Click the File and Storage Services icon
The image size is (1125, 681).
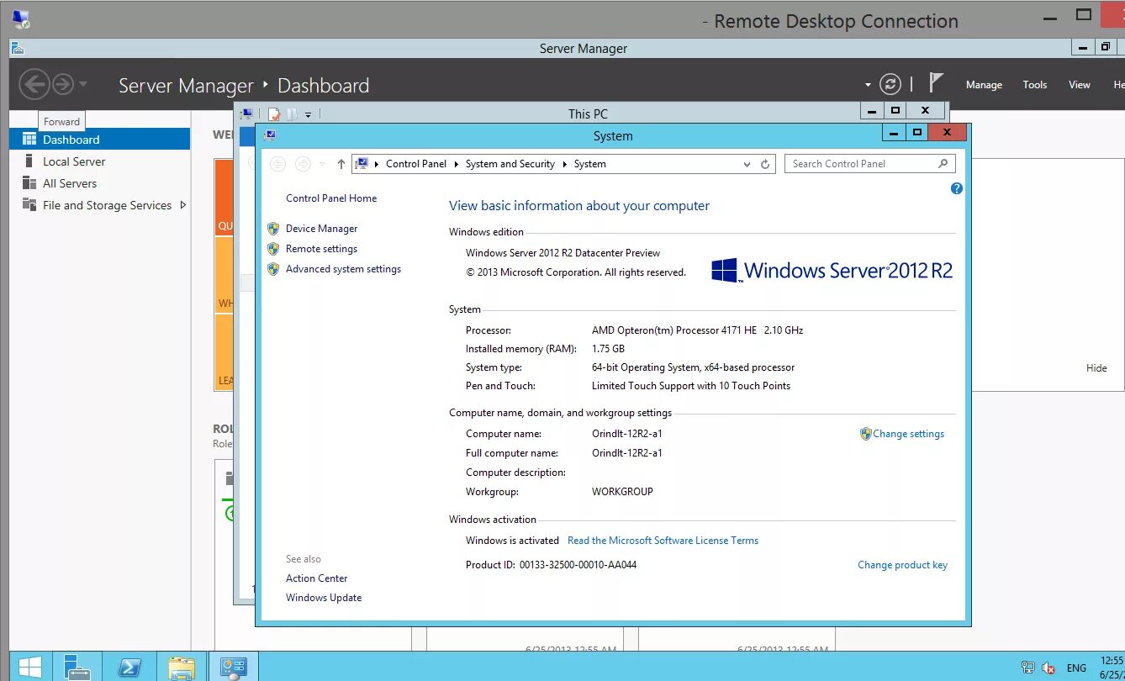pos(29,205)
